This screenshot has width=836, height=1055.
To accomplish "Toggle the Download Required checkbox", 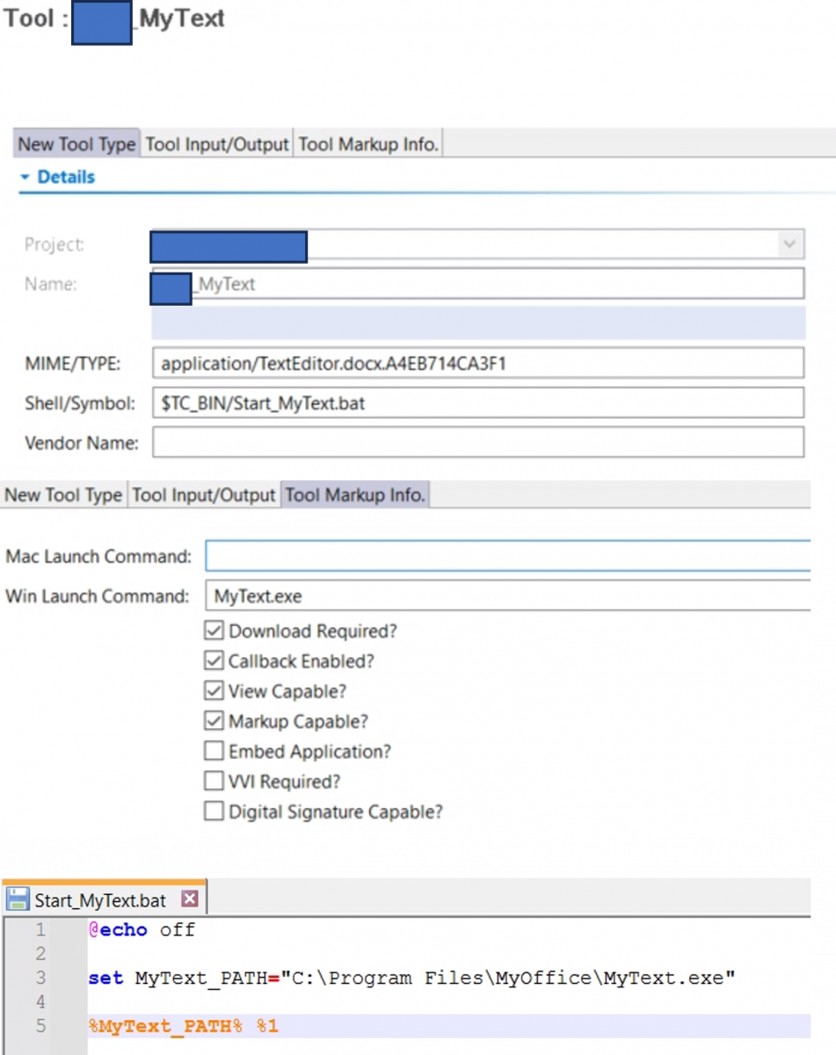I will [x=214, y=631].
